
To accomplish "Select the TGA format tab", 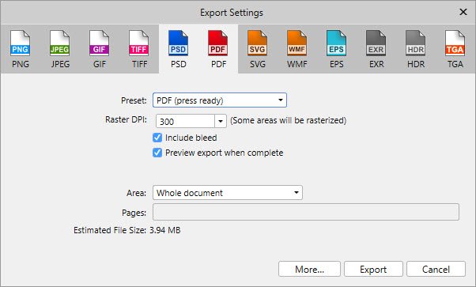I will pyautogui.click(x=455, y=48).
